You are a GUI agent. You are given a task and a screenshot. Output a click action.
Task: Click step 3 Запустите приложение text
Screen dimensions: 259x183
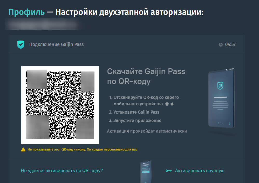[135, 120]
